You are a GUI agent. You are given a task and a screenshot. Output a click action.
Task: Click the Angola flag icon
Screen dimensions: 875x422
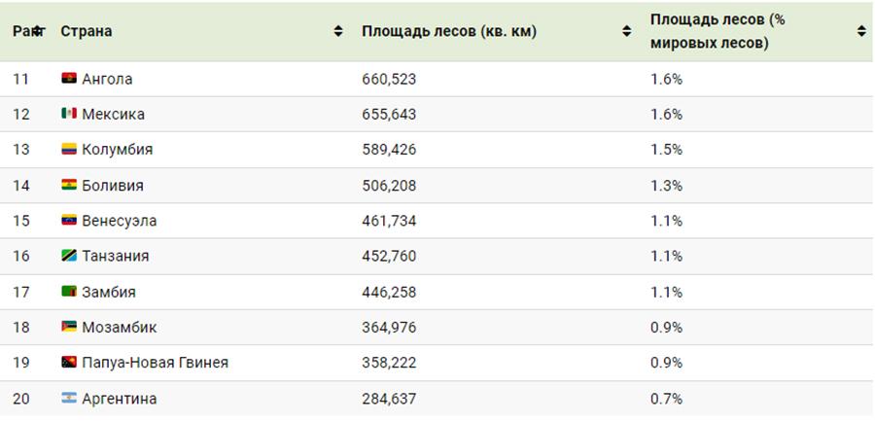coord(69,78)
